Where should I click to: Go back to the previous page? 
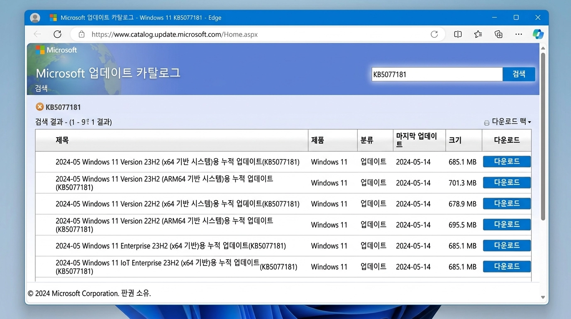tap(37, 34)
